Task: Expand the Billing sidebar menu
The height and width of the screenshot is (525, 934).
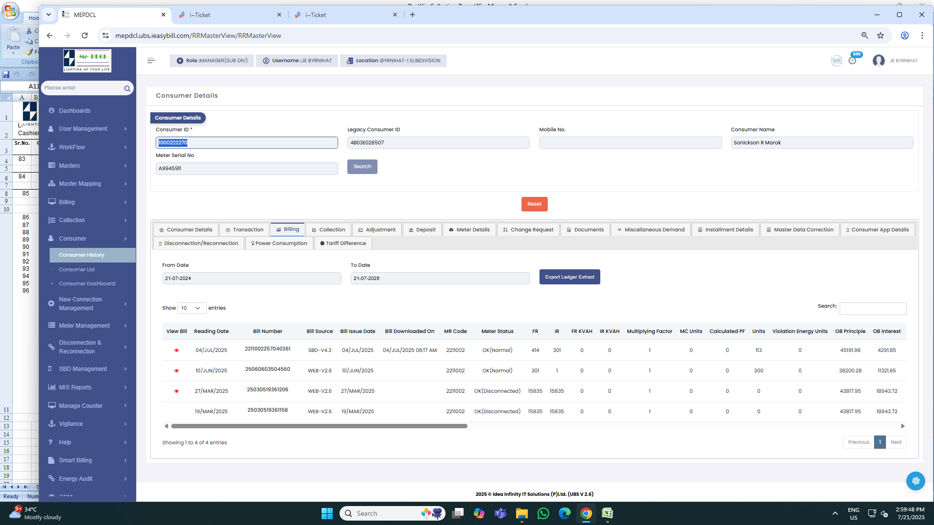Action: click(88, 202)
